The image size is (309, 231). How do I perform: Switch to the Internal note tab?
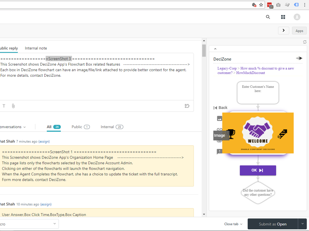(36, 48)
